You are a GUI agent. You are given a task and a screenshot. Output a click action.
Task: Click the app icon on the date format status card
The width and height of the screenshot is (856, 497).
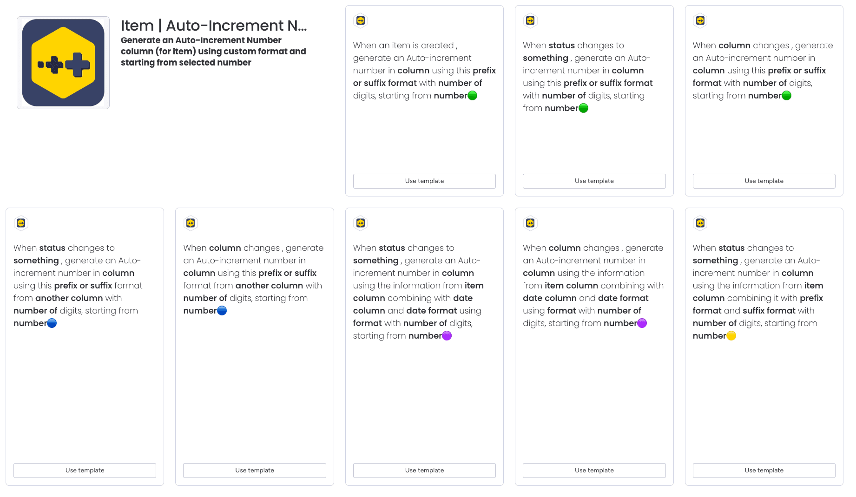point(360,223)
